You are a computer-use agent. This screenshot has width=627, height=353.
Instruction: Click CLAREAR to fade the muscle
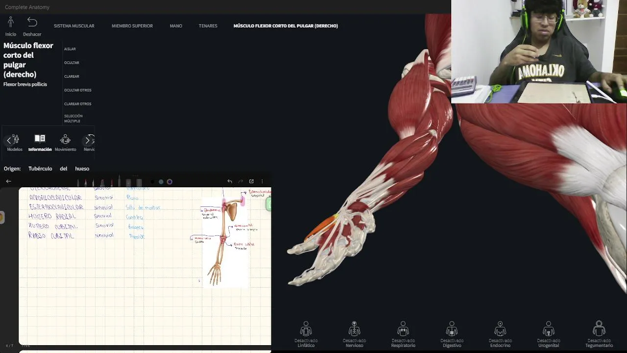pyautogui.click(x=72, y=76)
